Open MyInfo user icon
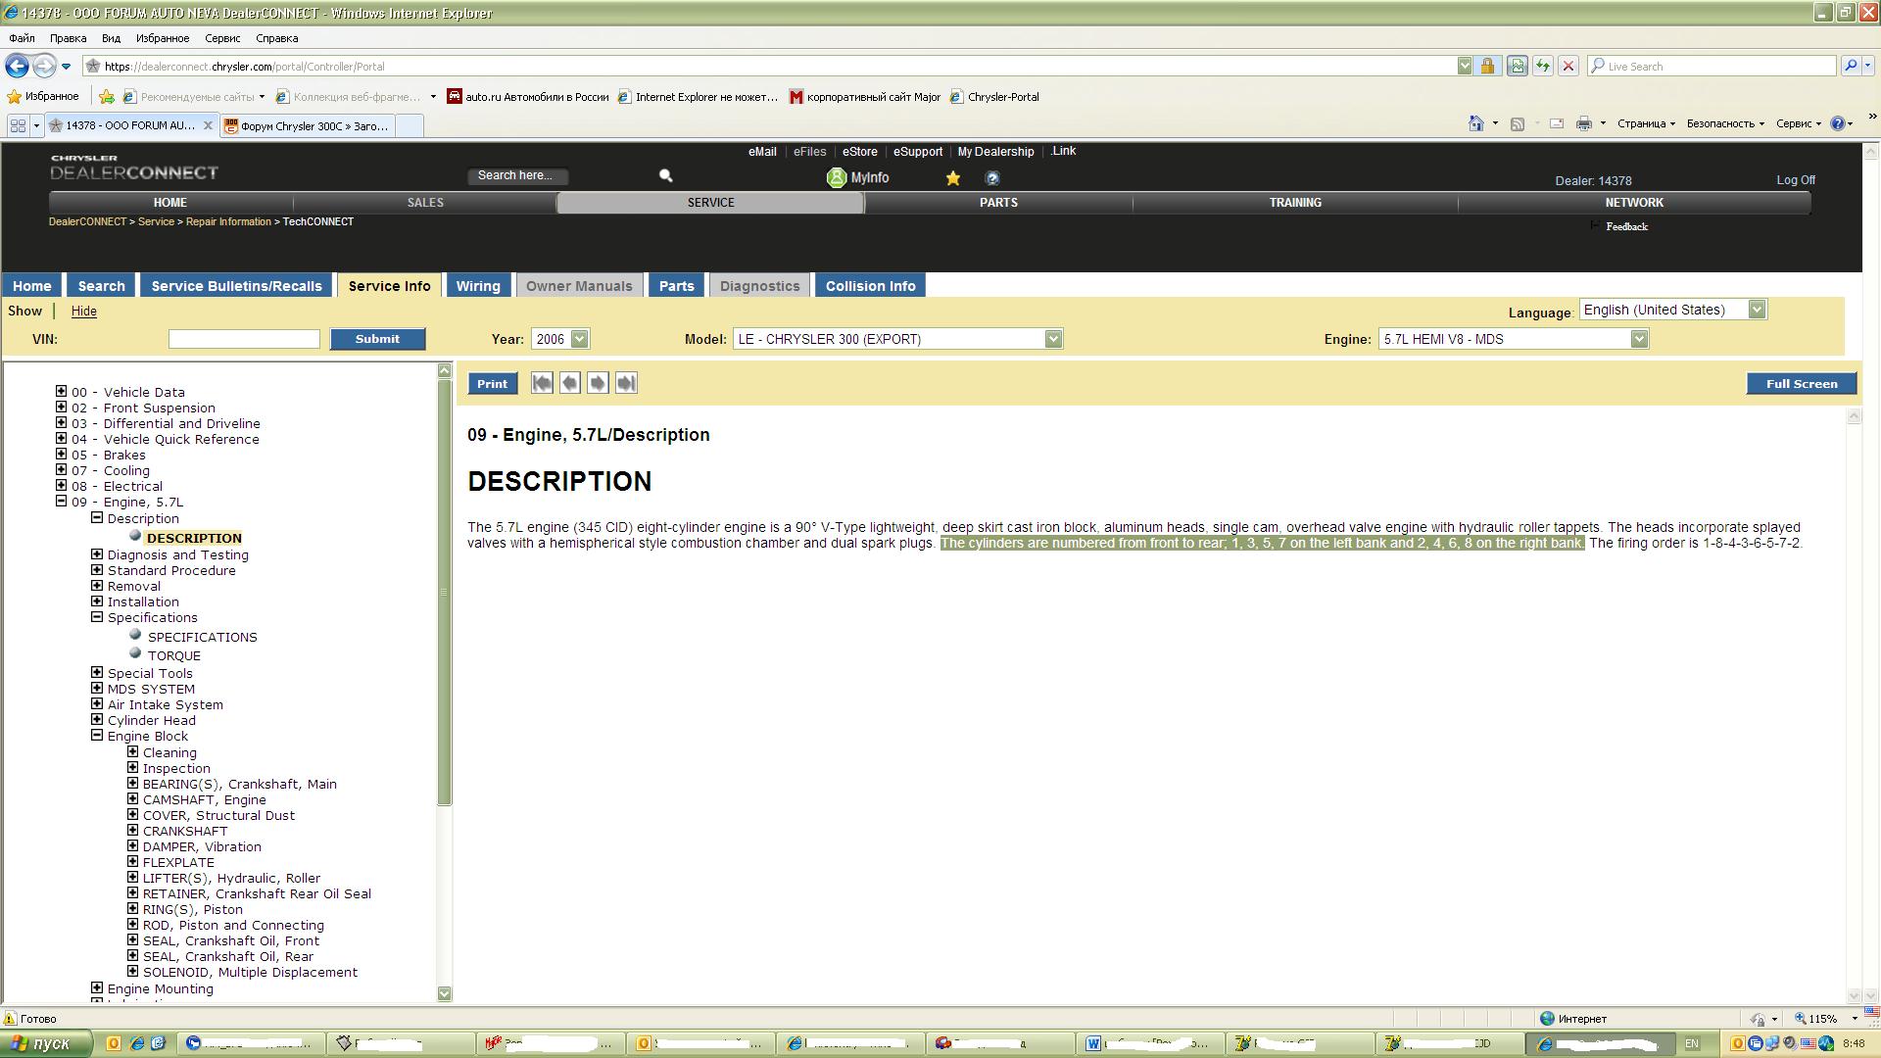Image resolution: width=1881 pixels, height=1058 pixels. (x=837, y=177)
